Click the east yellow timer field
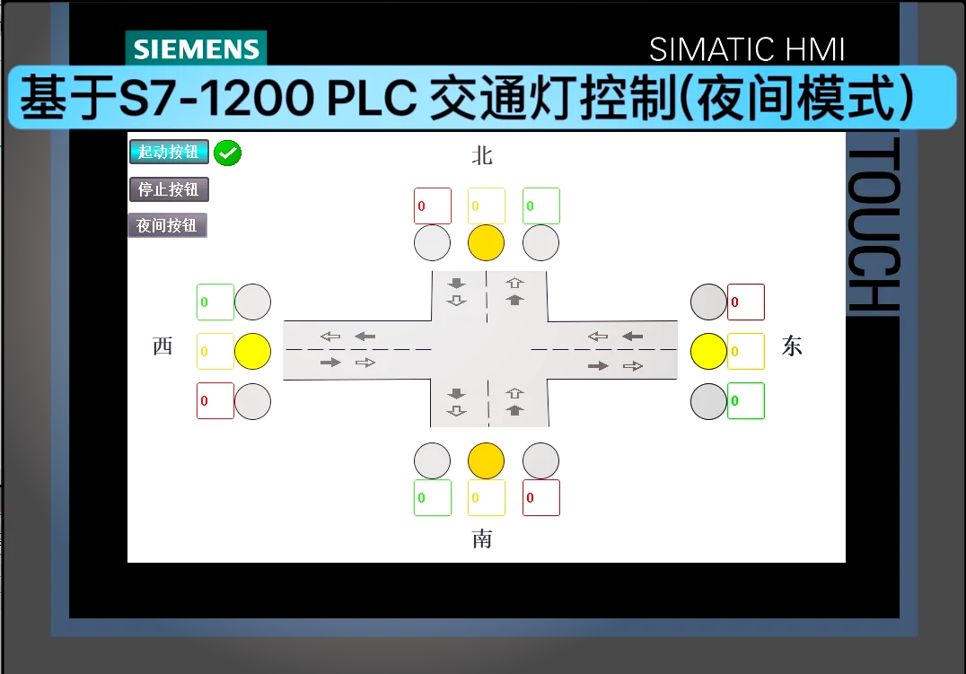 click(x=746, y=351)
